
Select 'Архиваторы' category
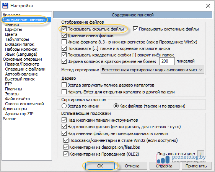click(15, 109)
